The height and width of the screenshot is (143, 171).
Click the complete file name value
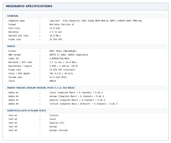point(96,21)
